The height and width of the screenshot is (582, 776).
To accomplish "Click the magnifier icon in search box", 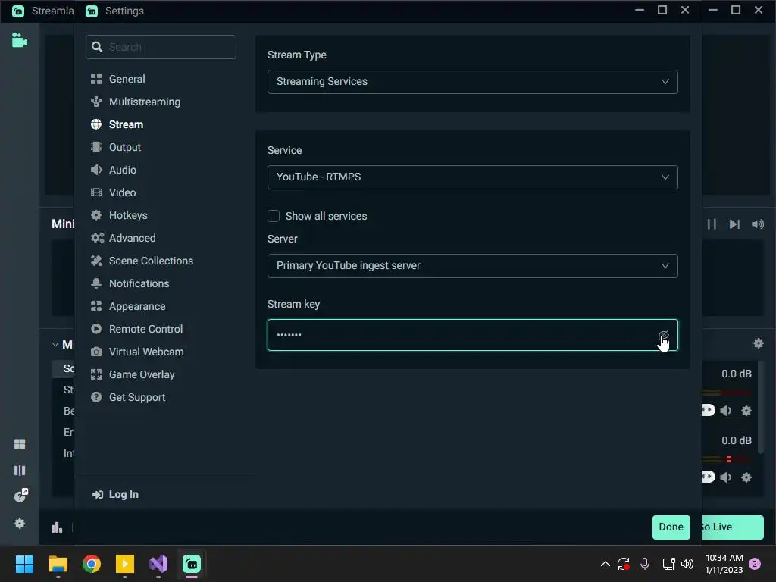I will pyautogui.click(x=97, y=48).
